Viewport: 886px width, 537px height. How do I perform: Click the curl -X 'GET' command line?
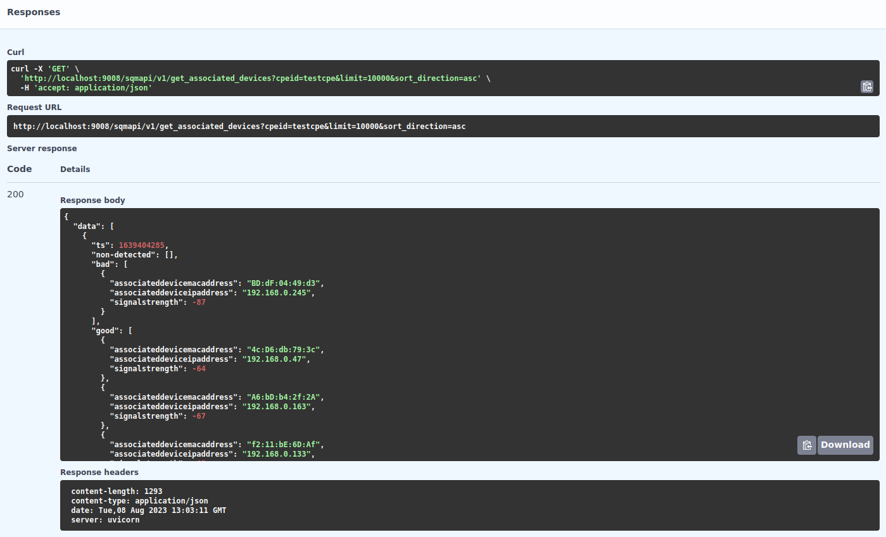pos(45,68)
